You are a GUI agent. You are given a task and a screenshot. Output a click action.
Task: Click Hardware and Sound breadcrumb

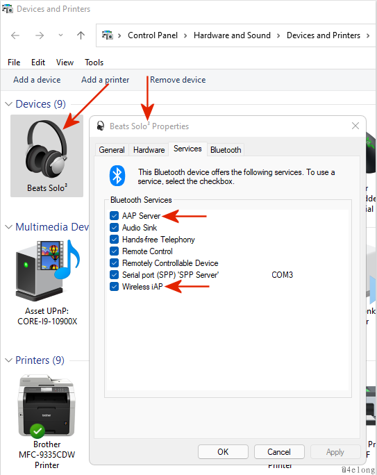233,35
